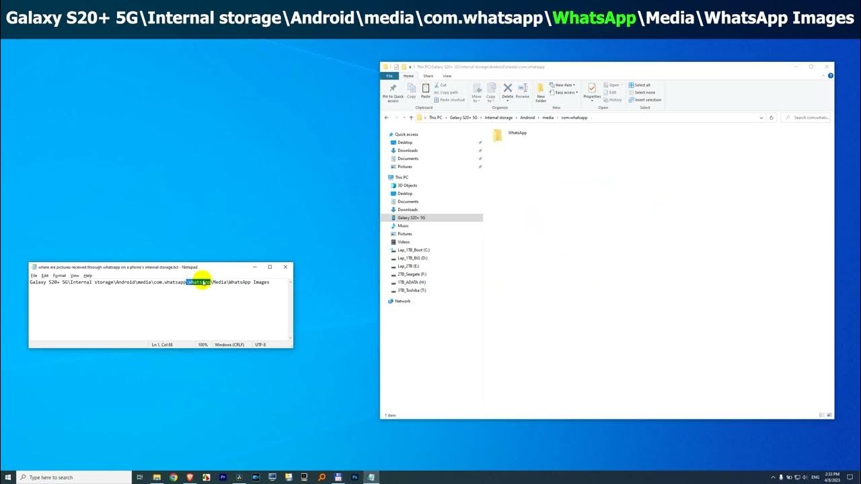The width and height of the screenshot is (861, 484).
Task: Open Photoshop from the taskbar
Action: [x=354, y=477]
